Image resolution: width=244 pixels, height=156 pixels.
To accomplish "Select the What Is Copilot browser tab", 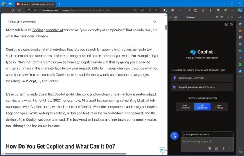I will click(x=36, y=4).
